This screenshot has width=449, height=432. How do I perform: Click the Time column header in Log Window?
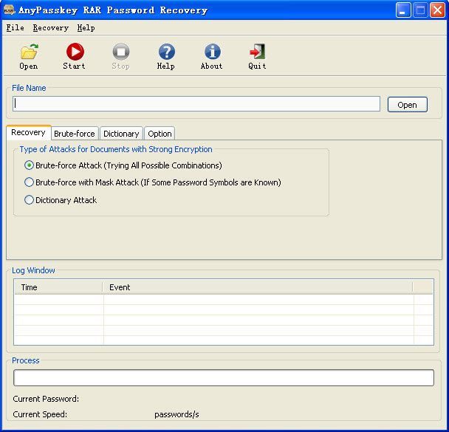point(58,287)
